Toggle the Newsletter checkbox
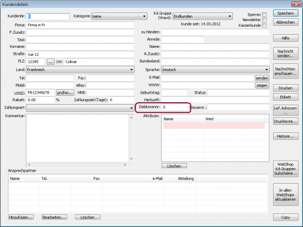303x227 pixels. [x=265, y=20]
